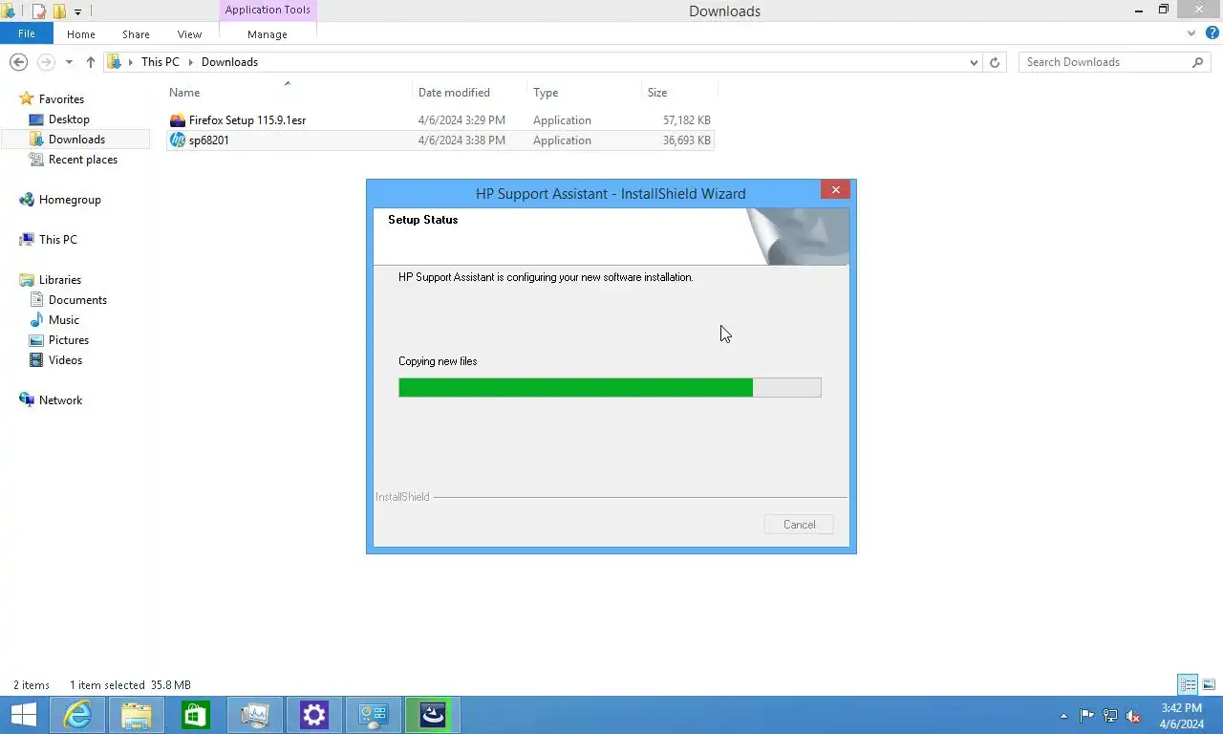Click the search magnifier icon
The image size is (1223, 734).
click(x=1198, y=62)
